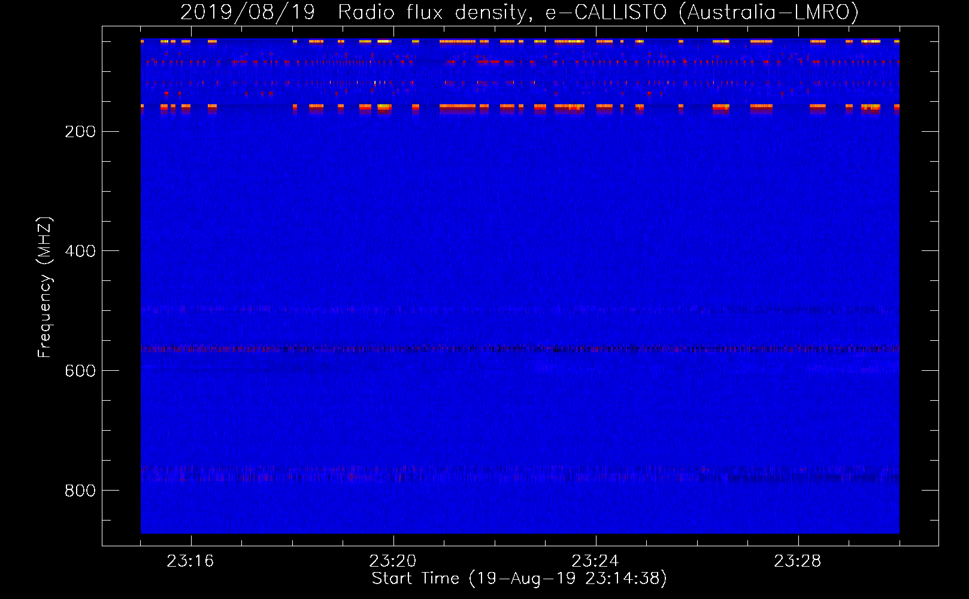Select the 400 frequency axis label
The width and height of the screenshot is (969, 599).
pos(80,251)
